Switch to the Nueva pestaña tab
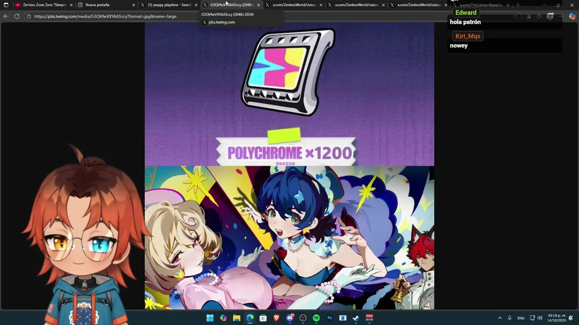This screenshot has height=325, width=579. click(x=106, y=5)
